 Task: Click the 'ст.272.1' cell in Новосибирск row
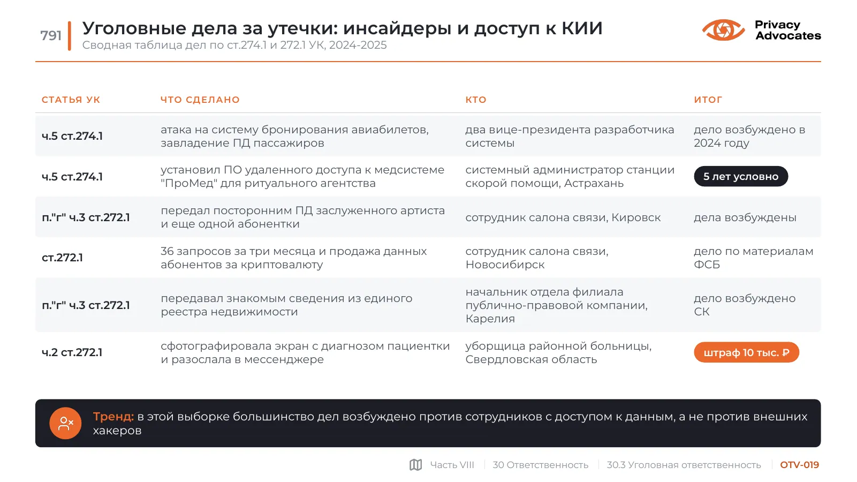(63, 258)
